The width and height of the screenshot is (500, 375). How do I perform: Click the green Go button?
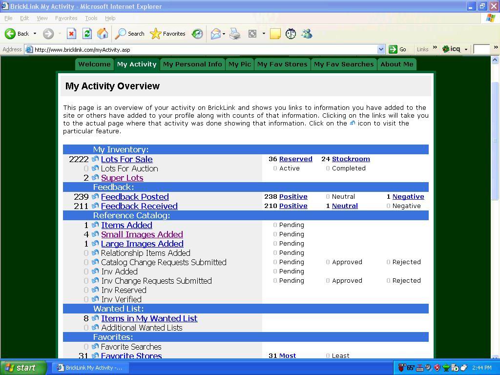[x=397, y=49]
